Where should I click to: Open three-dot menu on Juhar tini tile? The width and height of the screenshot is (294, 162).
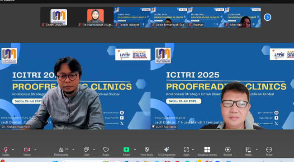(254, 25)
